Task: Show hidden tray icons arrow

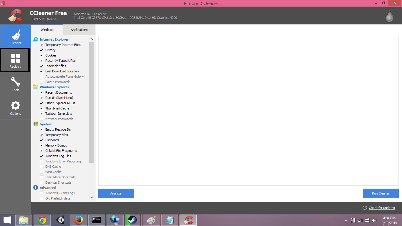Action: click(x=346, y=220)
